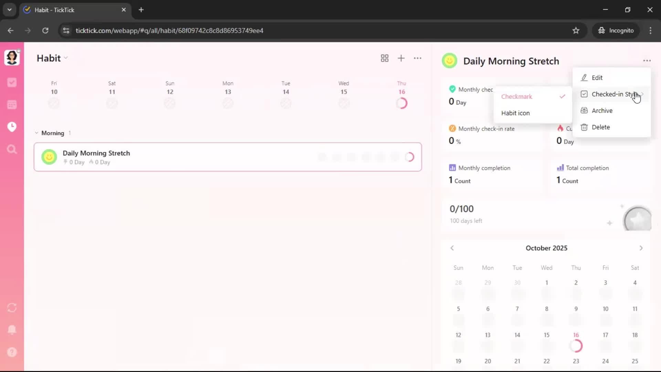The image size is (661, 372).
Task: Open the user profile avatar
Action: tap(12, 58)
